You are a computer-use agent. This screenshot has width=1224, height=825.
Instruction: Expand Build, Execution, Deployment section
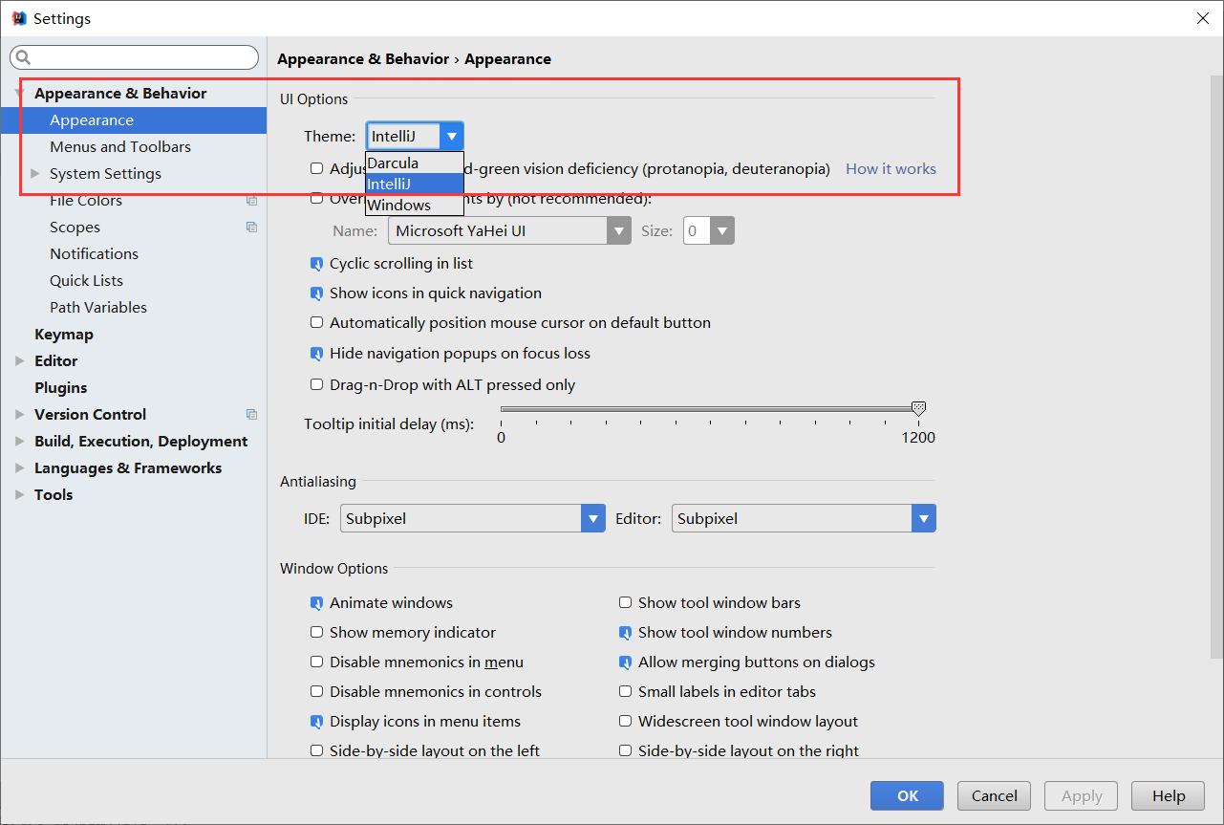[20, 442]
